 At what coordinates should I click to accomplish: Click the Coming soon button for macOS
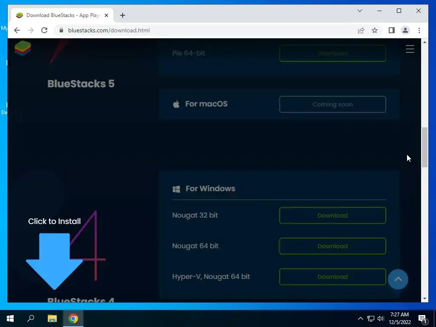click(333, 104)
